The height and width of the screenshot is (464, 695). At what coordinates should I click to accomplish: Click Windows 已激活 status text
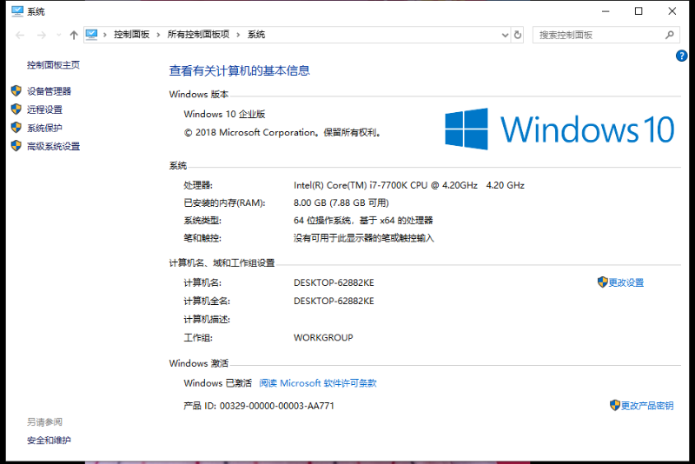point(218,383)
